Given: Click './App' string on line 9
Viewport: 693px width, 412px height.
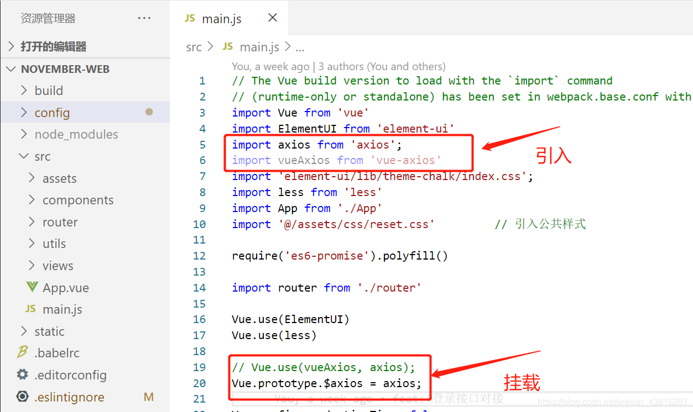Looking at the screenshot, I should coord(360,208).
